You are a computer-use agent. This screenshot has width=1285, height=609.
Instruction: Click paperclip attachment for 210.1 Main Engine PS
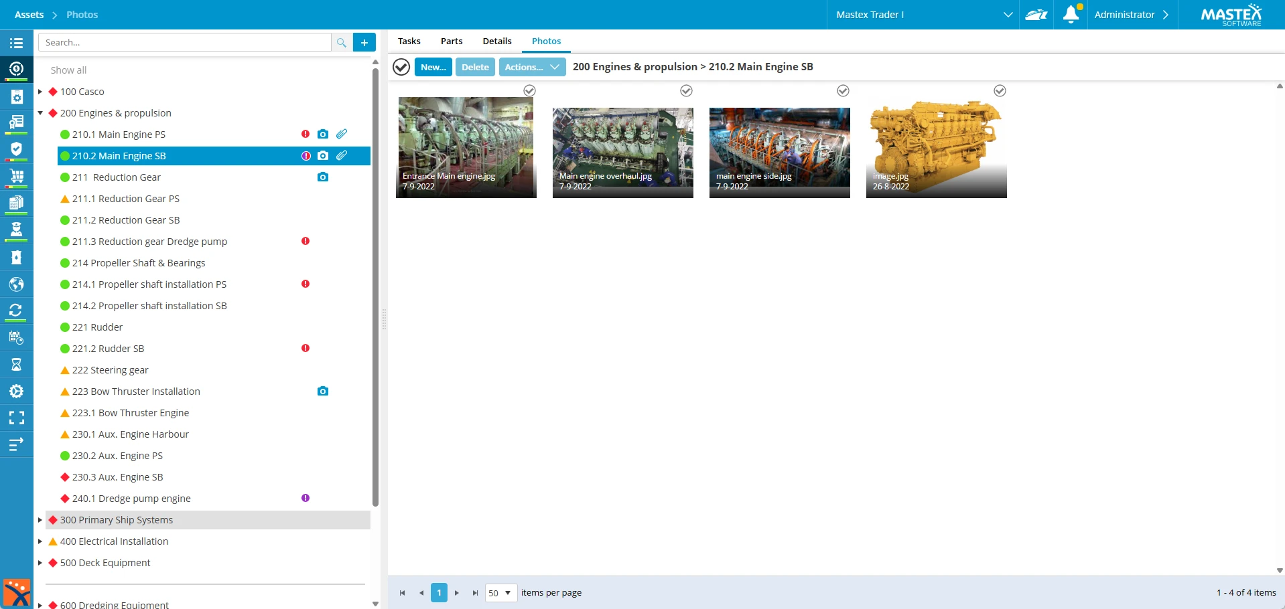tap(342, 135)
